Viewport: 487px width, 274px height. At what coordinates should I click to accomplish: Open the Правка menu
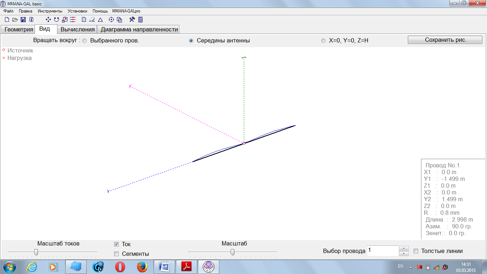pos(26,11)
